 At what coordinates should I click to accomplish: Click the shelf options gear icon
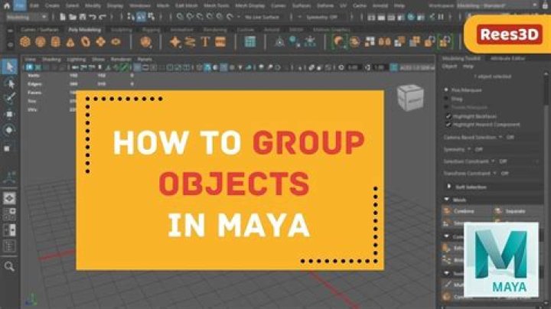pyautogui.click(x=10, y=44)
